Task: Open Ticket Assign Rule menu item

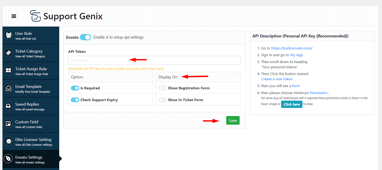Action: (x=31, y=71)
